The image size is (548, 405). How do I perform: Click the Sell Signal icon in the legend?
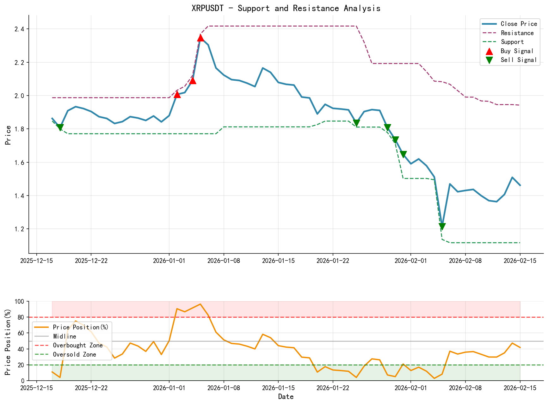click(489, 59)
